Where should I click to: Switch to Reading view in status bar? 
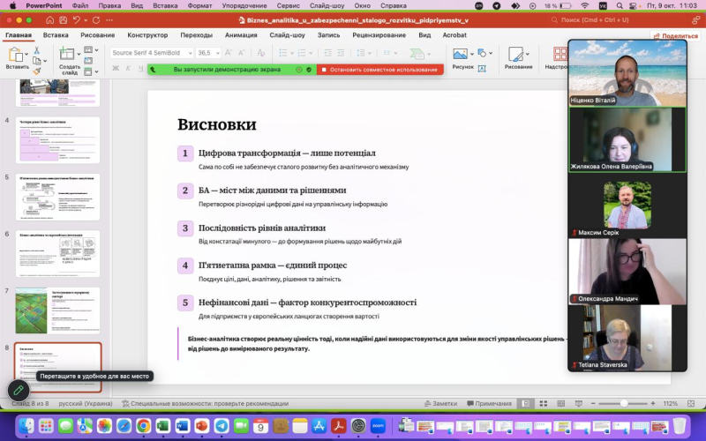[x=560, y=404]
